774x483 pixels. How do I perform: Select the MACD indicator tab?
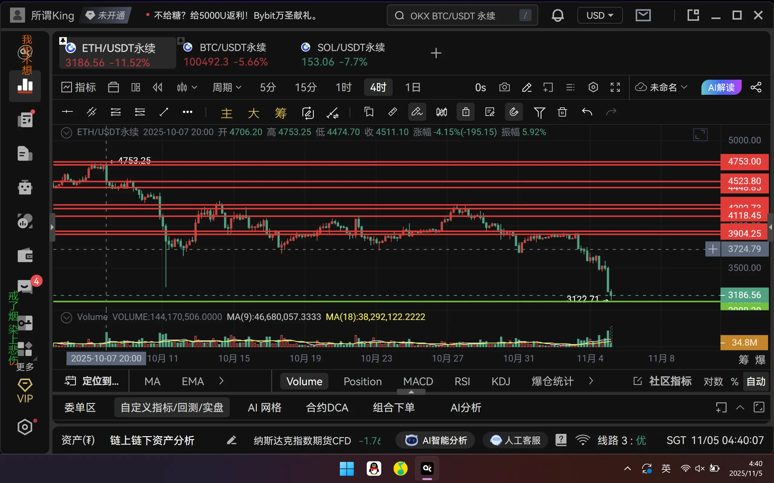pyautogui.click(x=418, y=381)
